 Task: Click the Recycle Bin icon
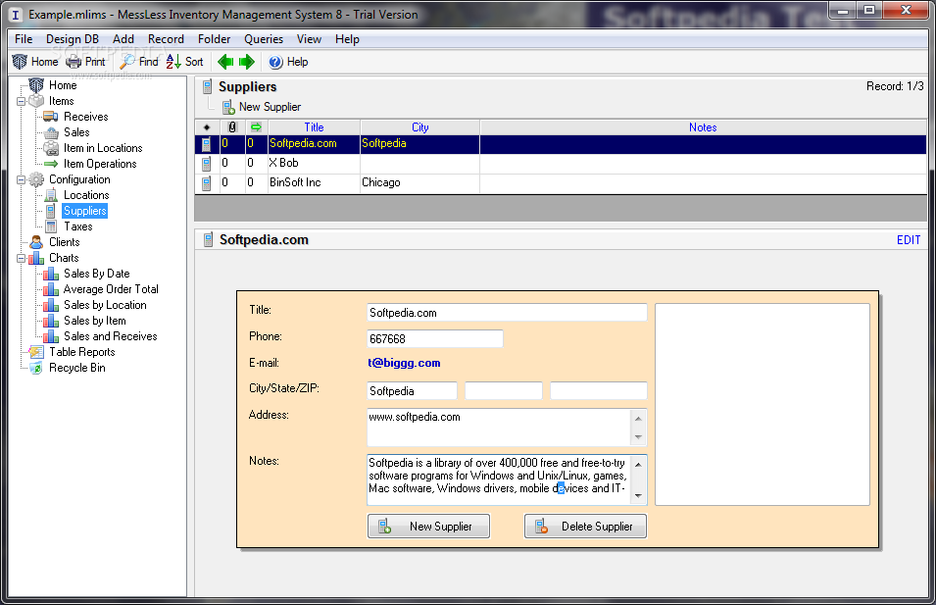[36, 368]
